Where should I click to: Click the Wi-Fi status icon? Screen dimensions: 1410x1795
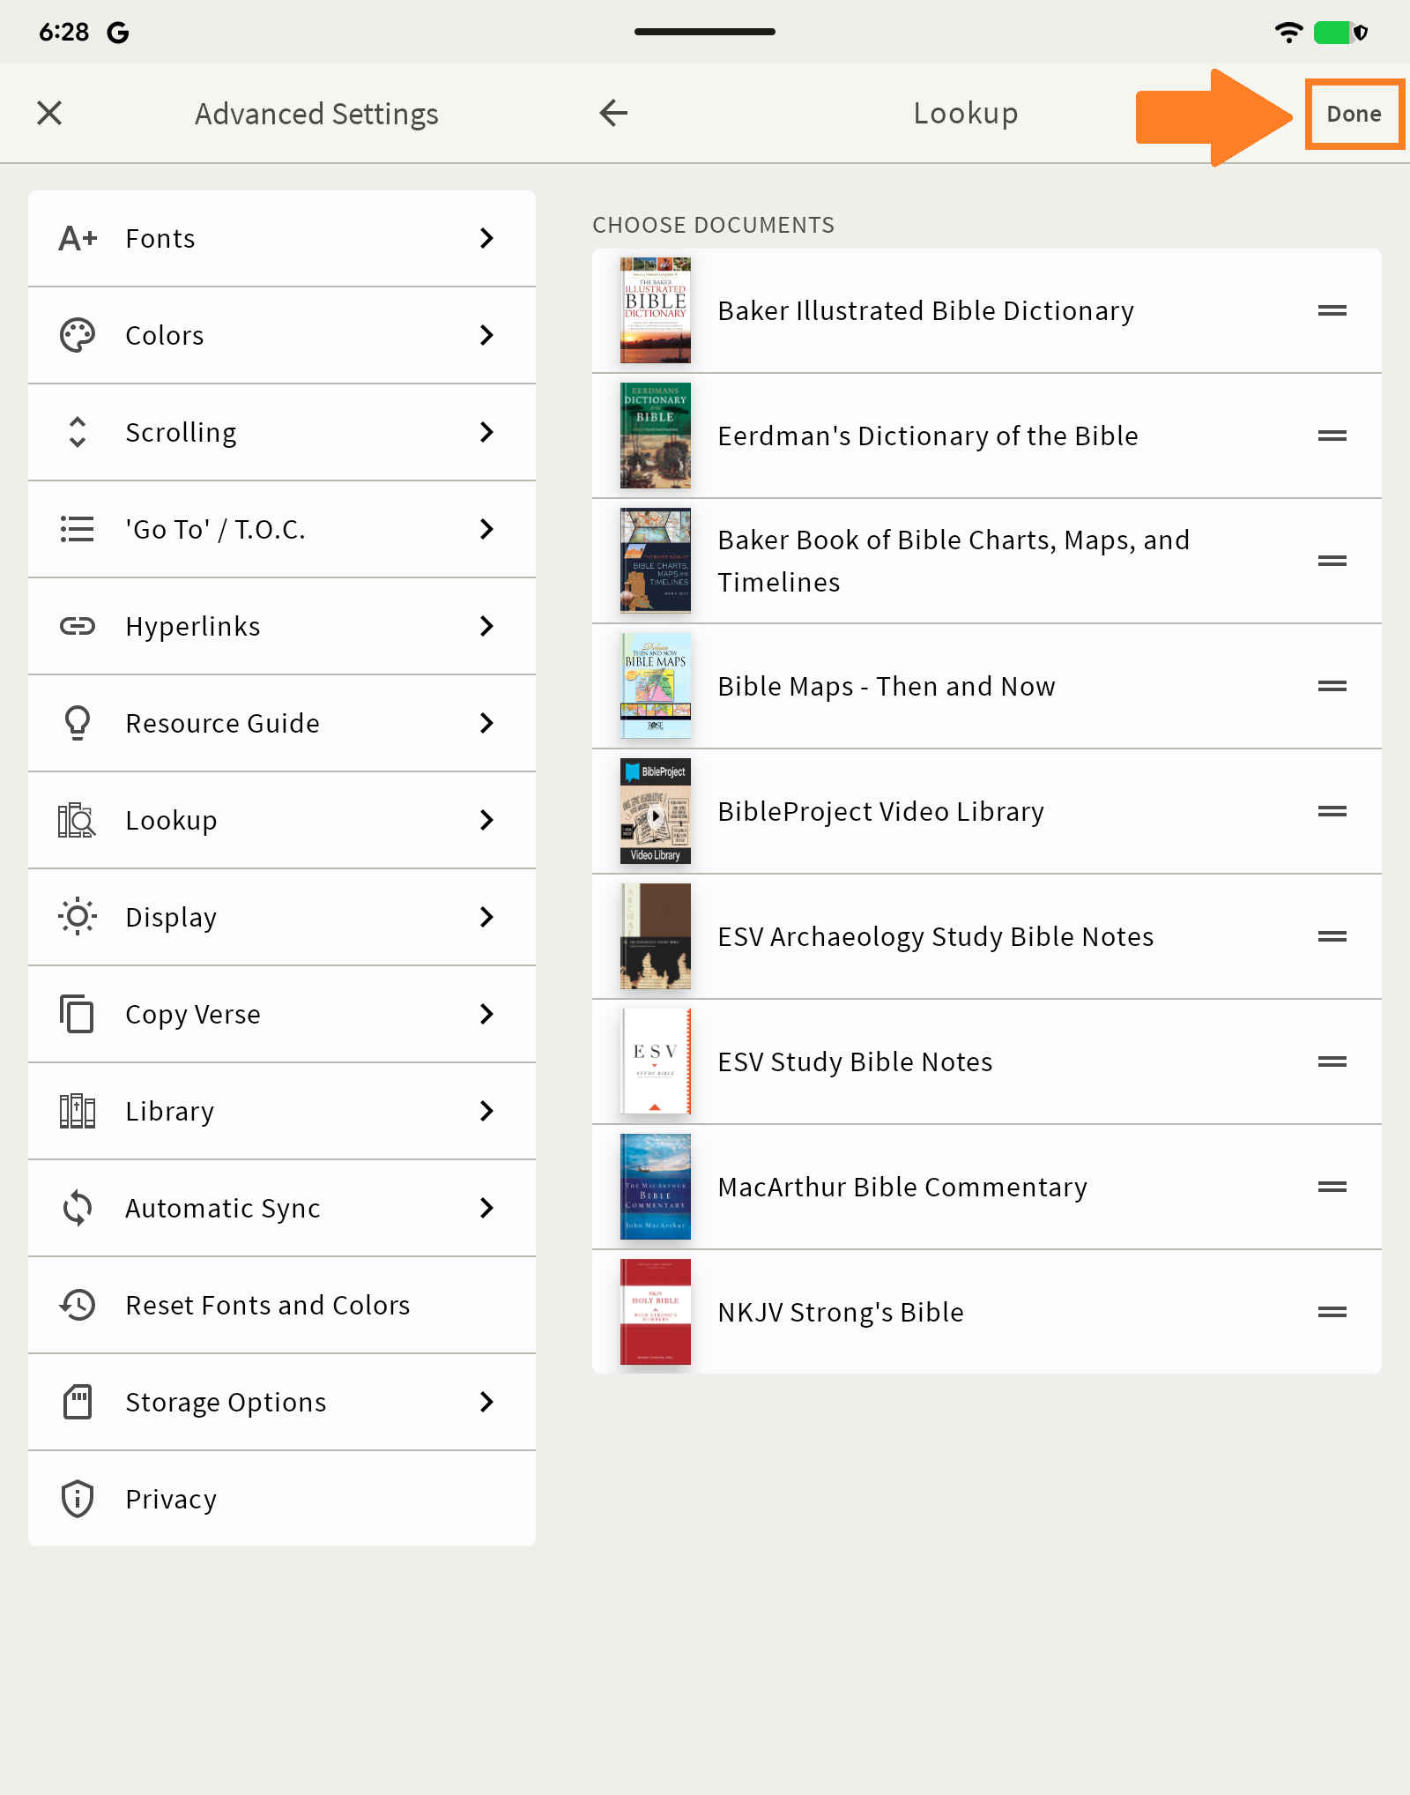(x=1288, y=33)
